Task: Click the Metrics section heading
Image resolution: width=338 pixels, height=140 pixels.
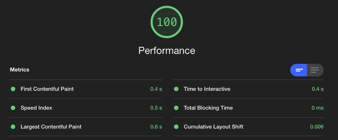Action: point(19,70)
